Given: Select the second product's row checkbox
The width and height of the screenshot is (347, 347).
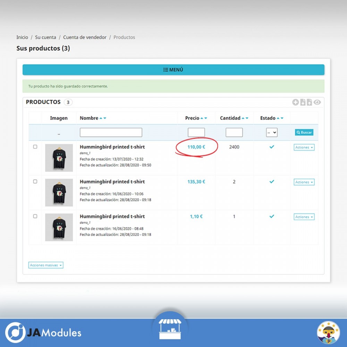Looking at the screenshot, I should coord(35,181).
